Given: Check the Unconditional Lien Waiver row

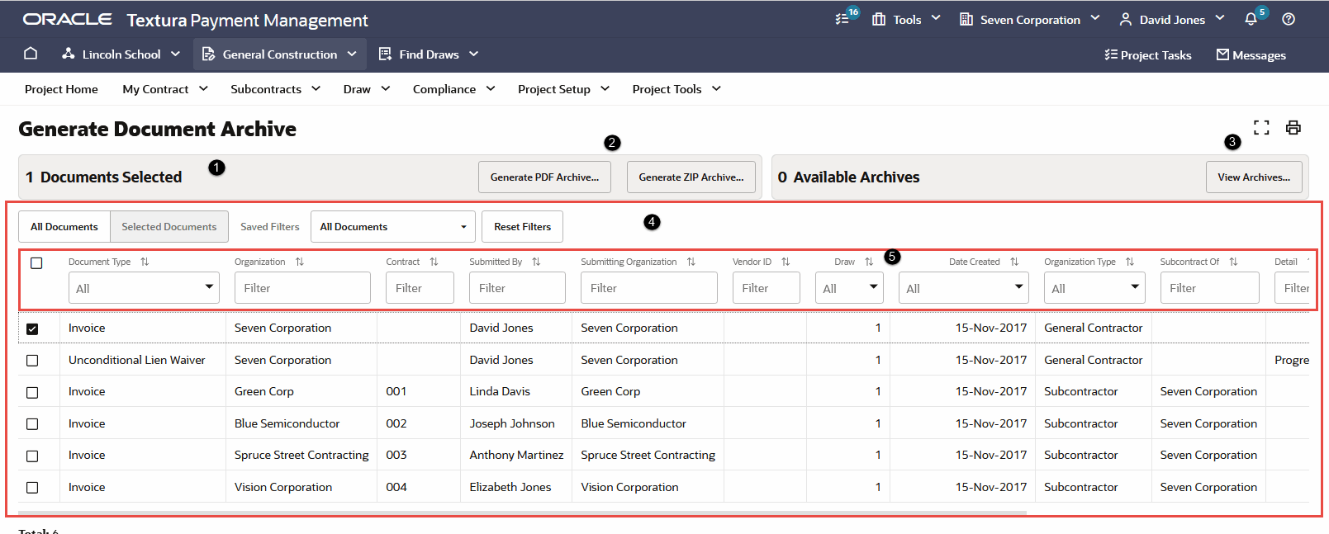Looking at the screenshot, I should pyautogui.click(x=32, y=361).
